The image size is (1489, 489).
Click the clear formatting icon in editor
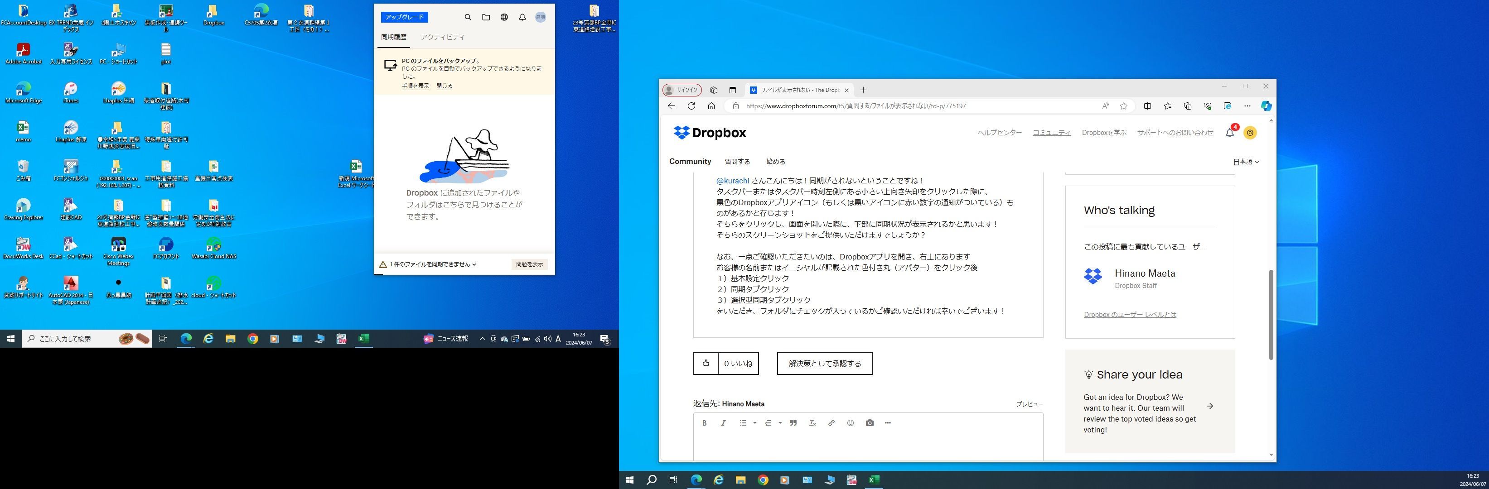coord(812,423)
